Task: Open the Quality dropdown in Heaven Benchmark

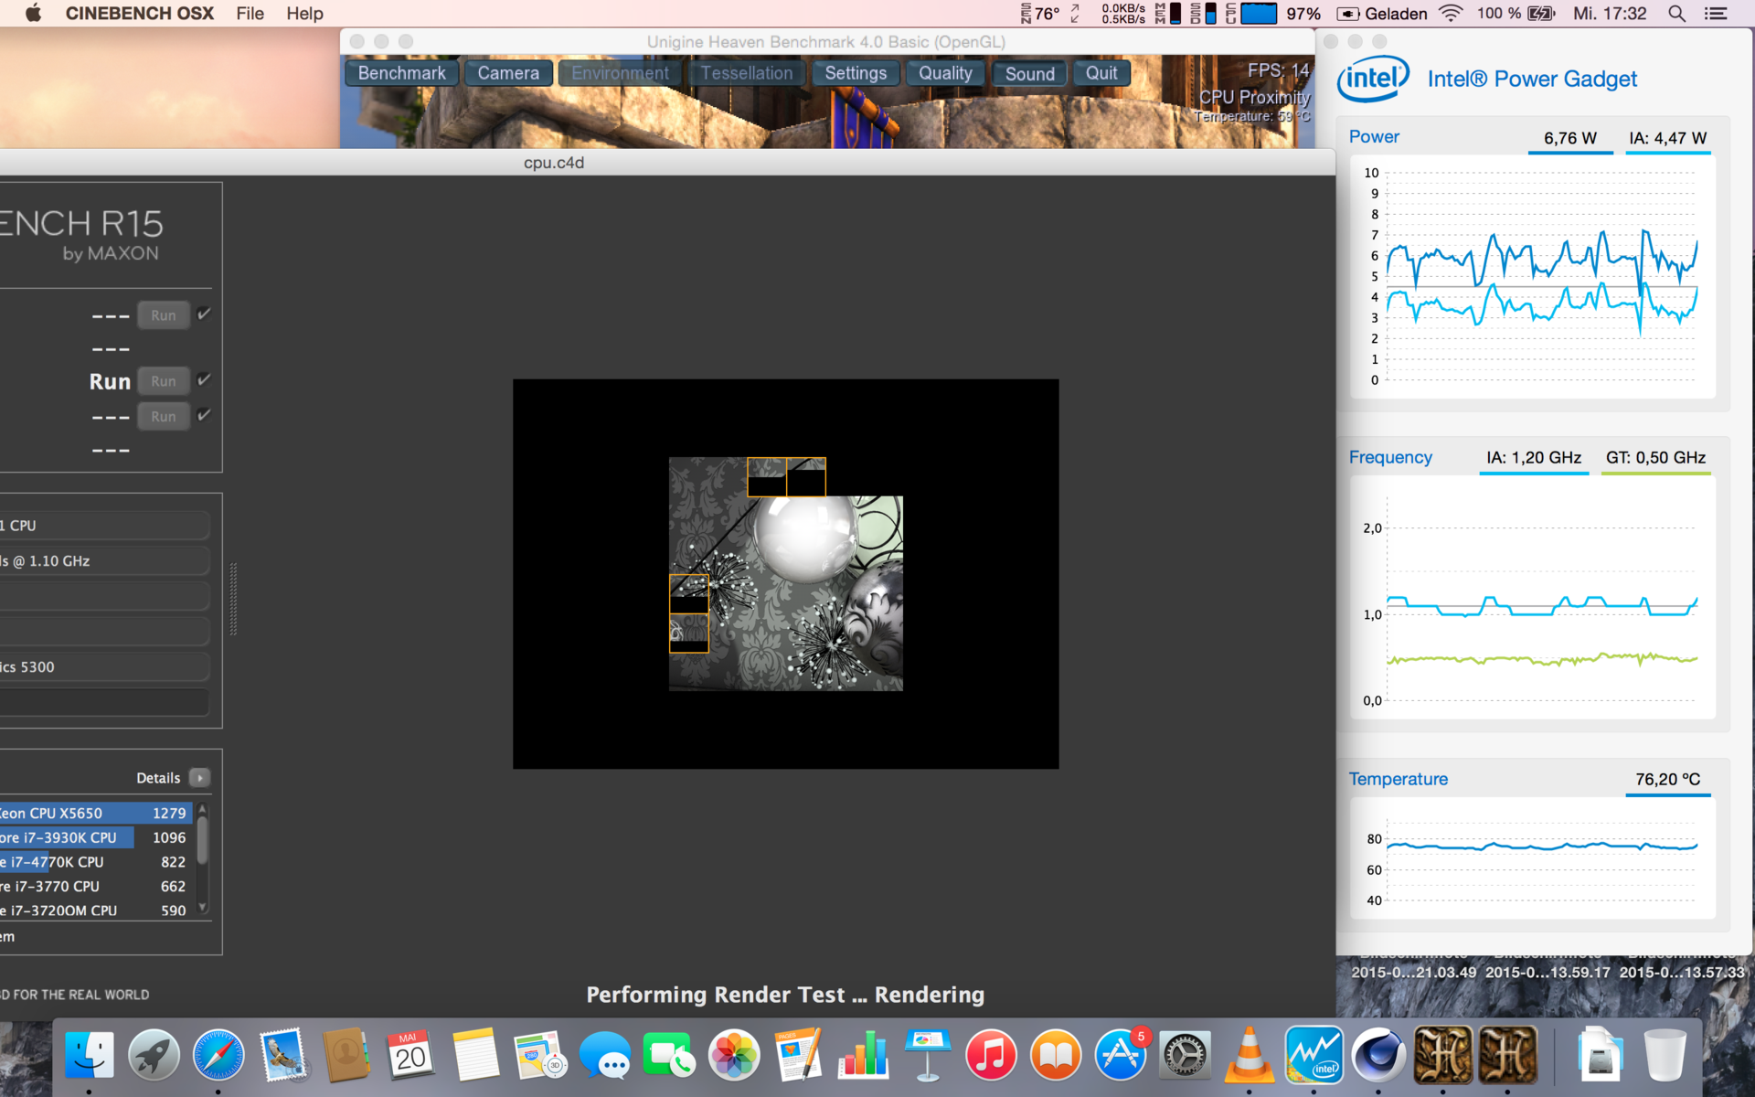Action: click(x=945, y=73)
